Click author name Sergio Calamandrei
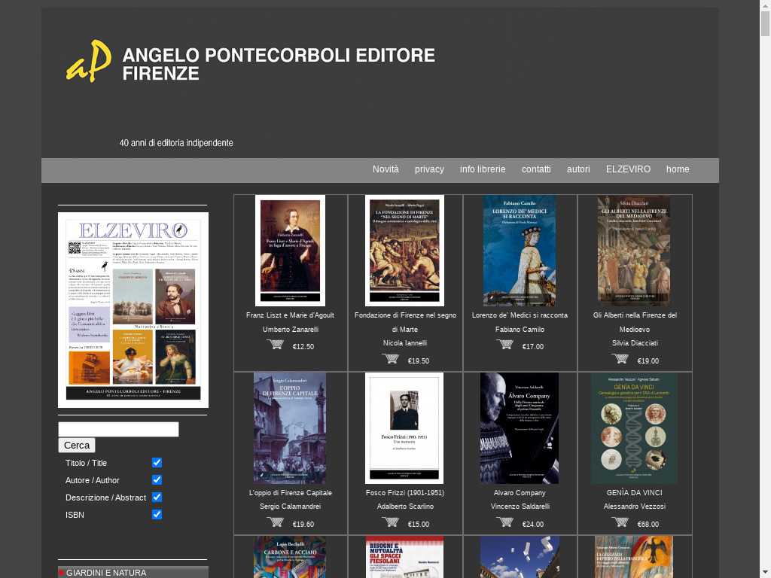Viewport: 771px width, 578px height. (290, 507)
